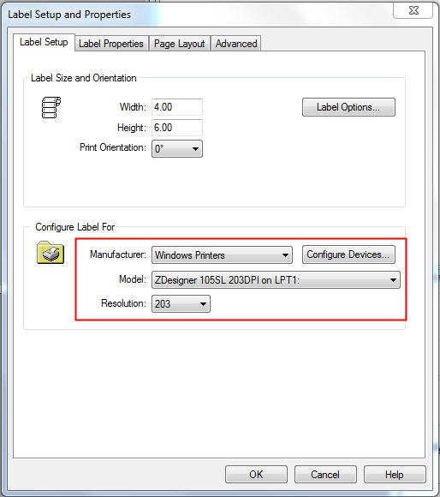Confirm with the OK button
The width and height of the screenshot is (440, 497).
(x=256, y=475)
